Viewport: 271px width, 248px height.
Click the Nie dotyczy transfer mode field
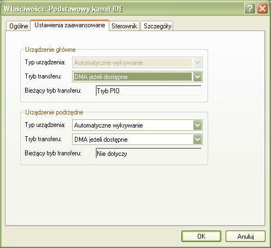tap(149, 154)
